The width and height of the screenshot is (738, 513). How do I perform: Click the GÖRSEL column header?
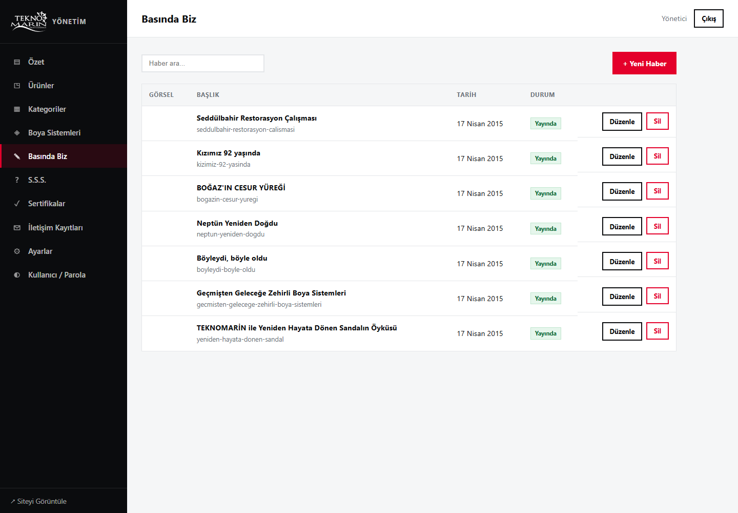tap(161, 95)
